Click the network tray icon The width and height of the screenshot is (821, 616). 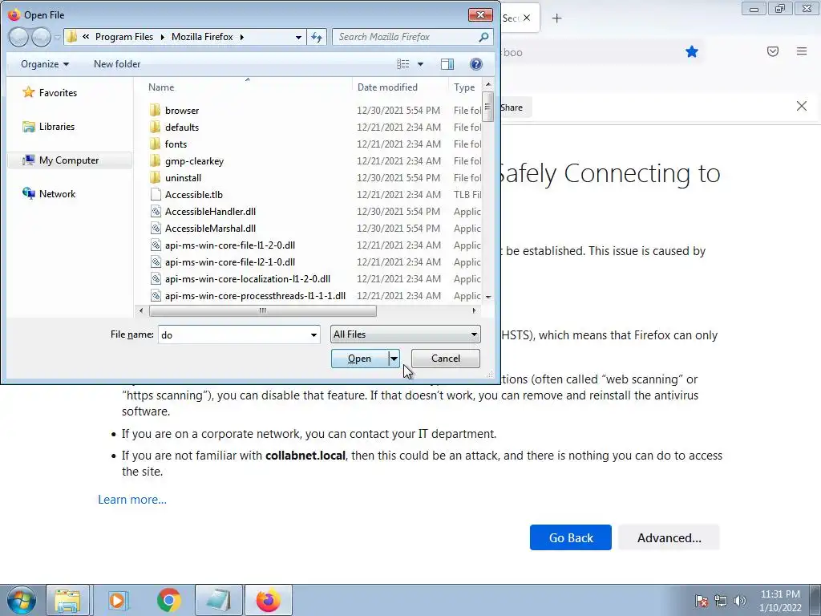pos(721,600)
